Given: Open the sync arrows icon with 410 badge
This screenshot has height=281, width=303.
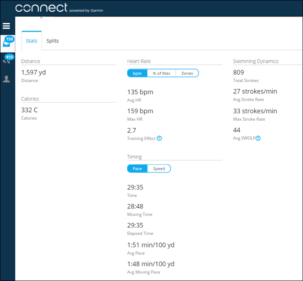Looking at the screenshot, I should 7,60.
